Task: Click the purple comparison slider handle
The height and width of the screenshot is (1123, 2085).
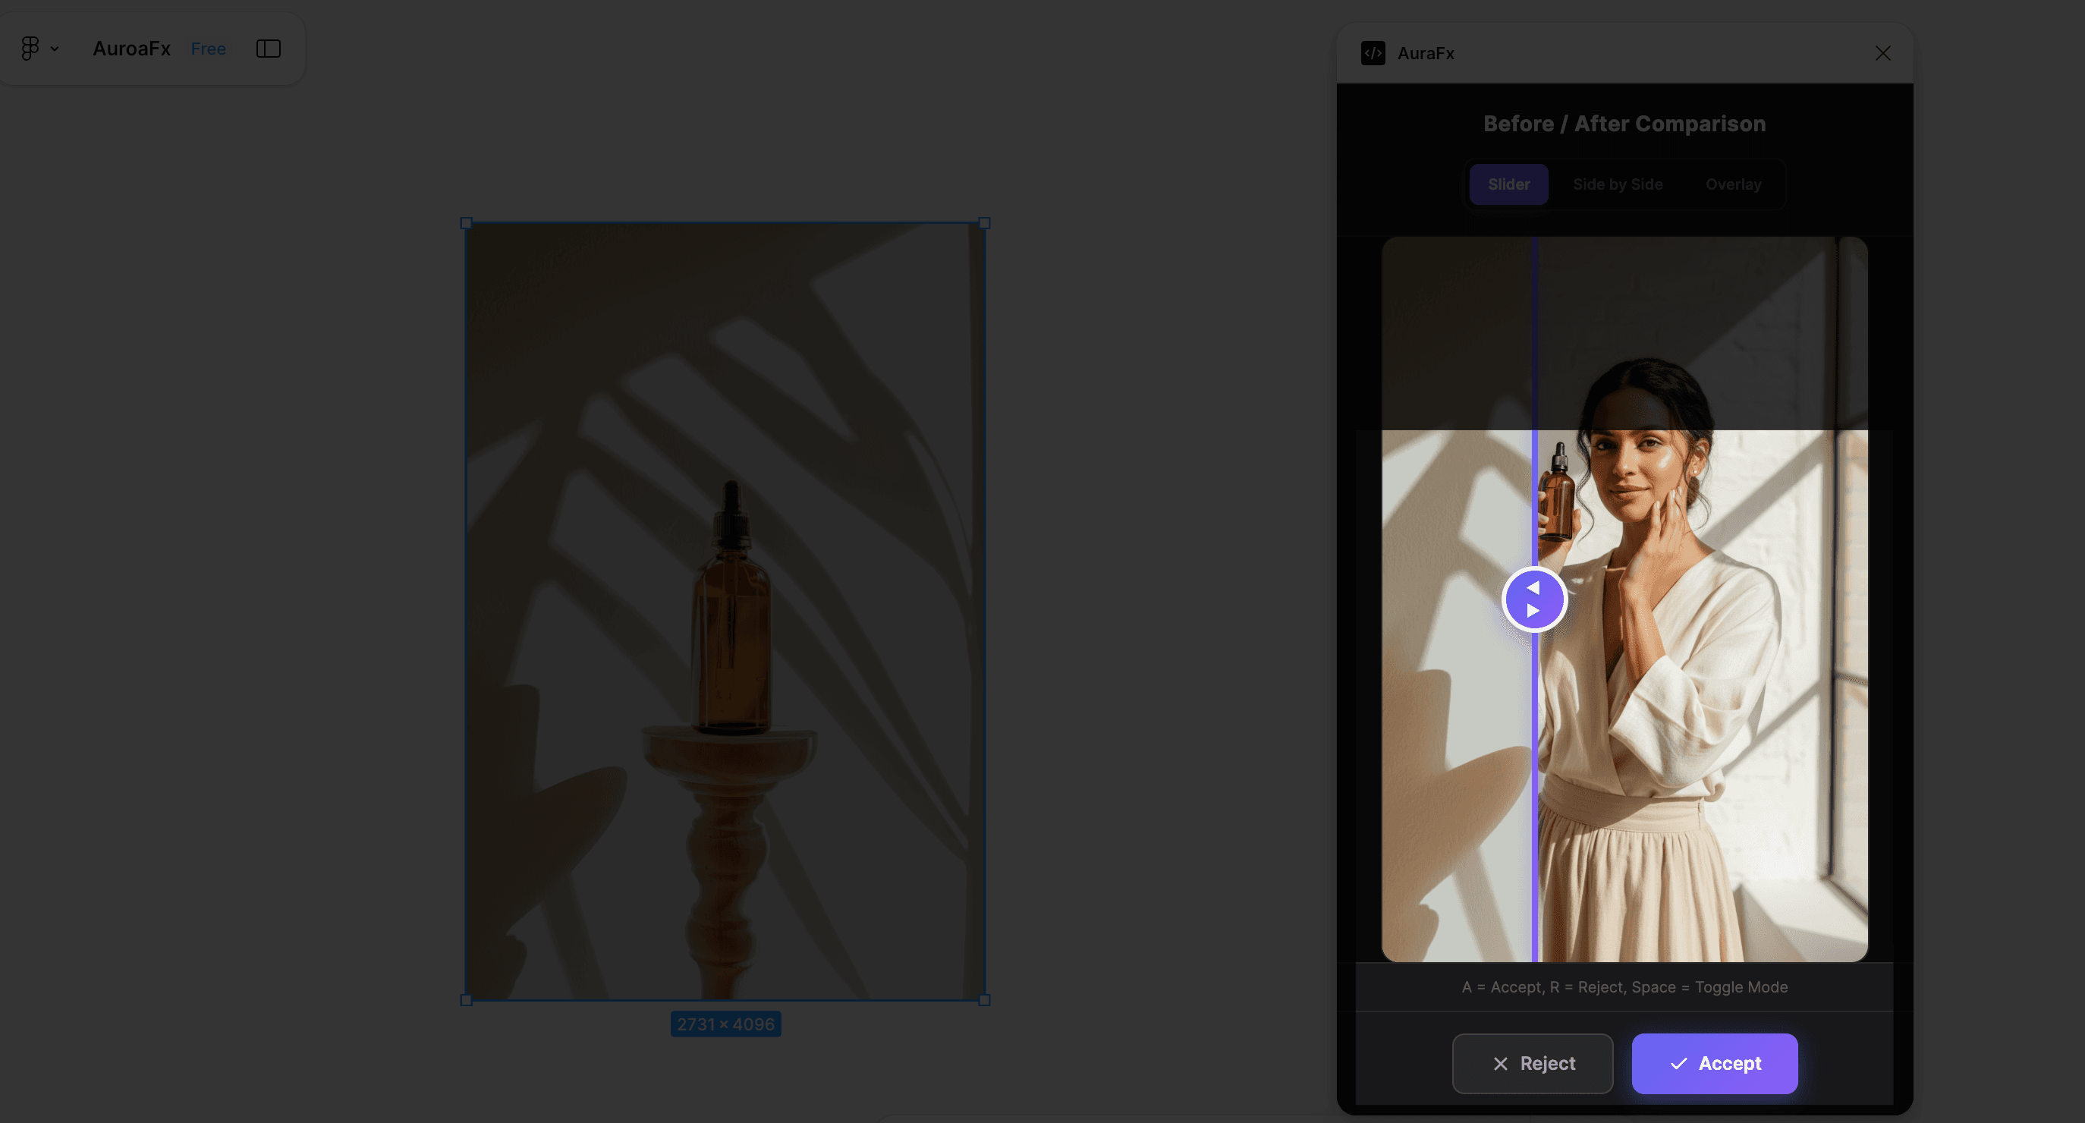Action: point(1534,600)
